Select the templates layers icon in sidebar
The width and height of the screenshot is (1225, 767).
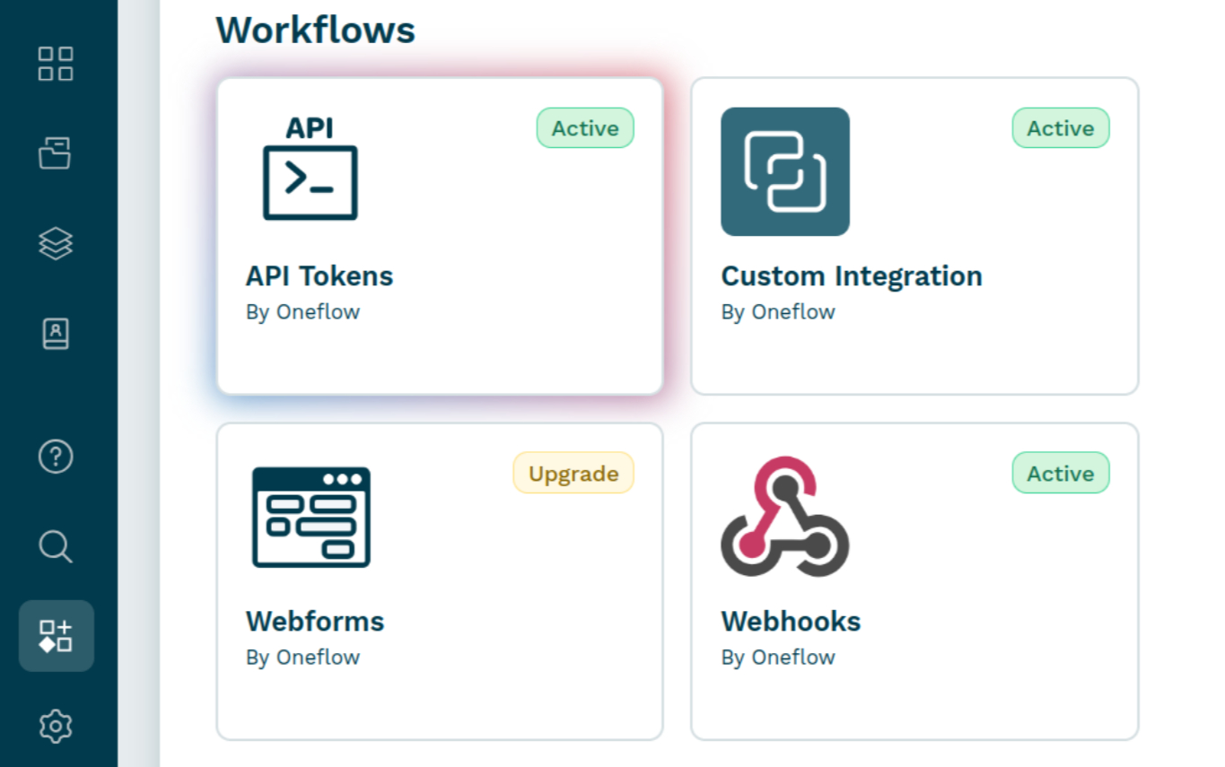[x=56, y=243]
